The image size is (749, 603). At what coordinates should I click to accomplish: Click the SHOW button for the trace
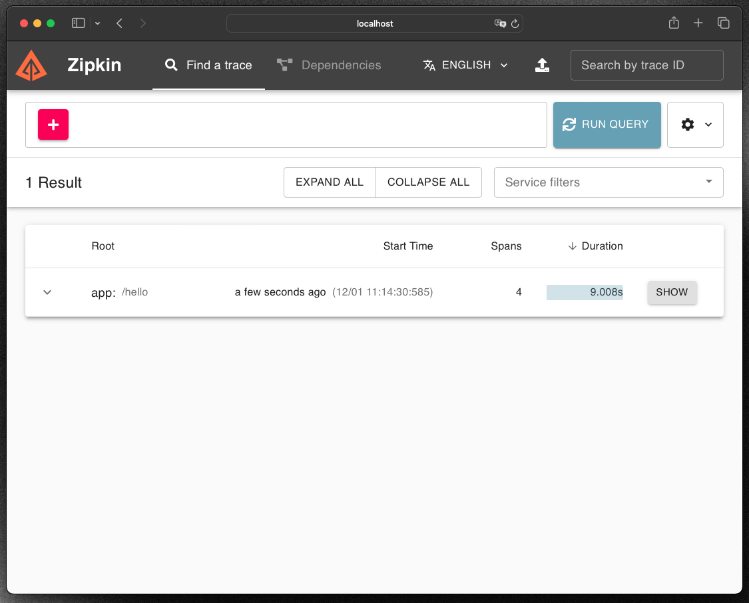(672, 292)
